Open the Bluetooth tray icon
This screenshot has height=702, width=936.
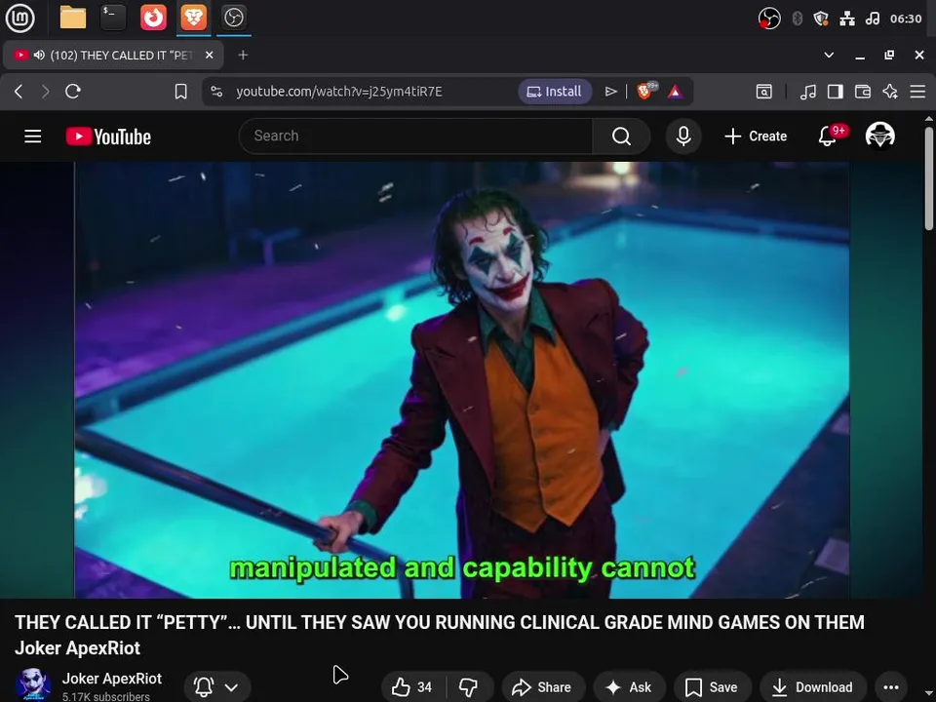tap(797, 19)
